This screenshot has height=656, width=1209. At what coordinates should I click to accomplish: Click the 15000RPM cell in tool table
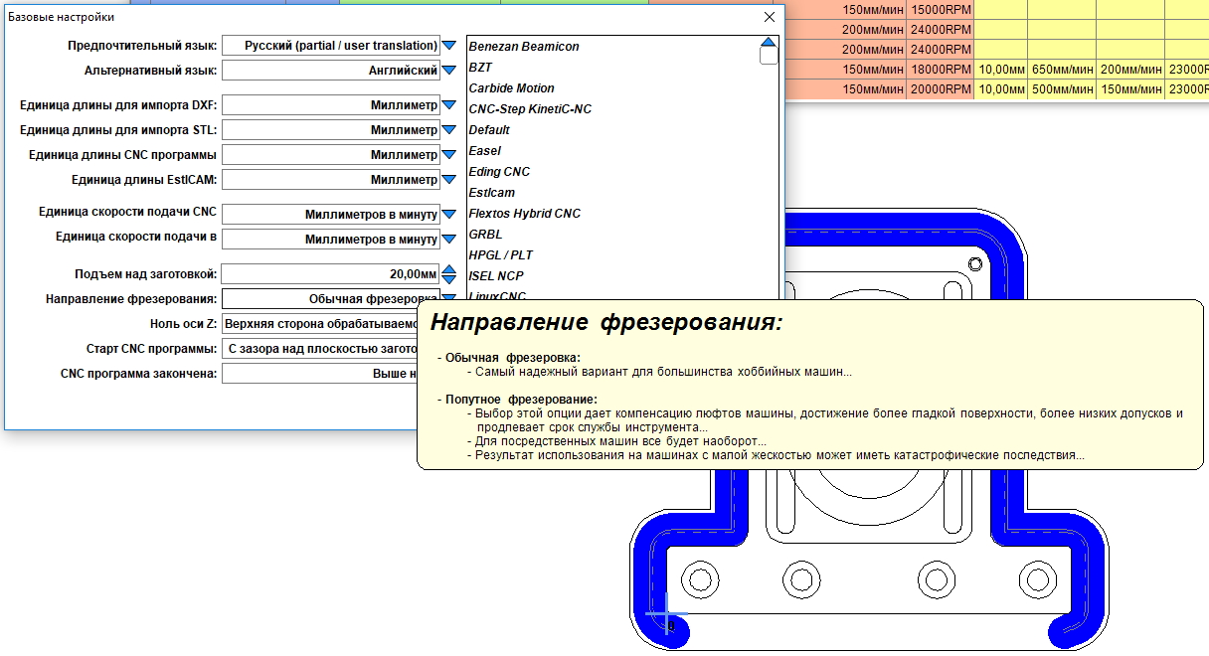(940, 10)
